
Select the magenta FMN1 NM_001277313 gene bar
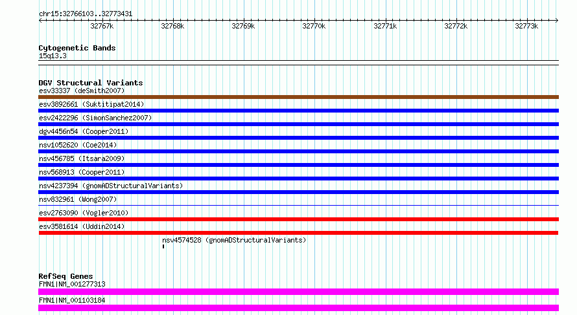coord(298,292)
